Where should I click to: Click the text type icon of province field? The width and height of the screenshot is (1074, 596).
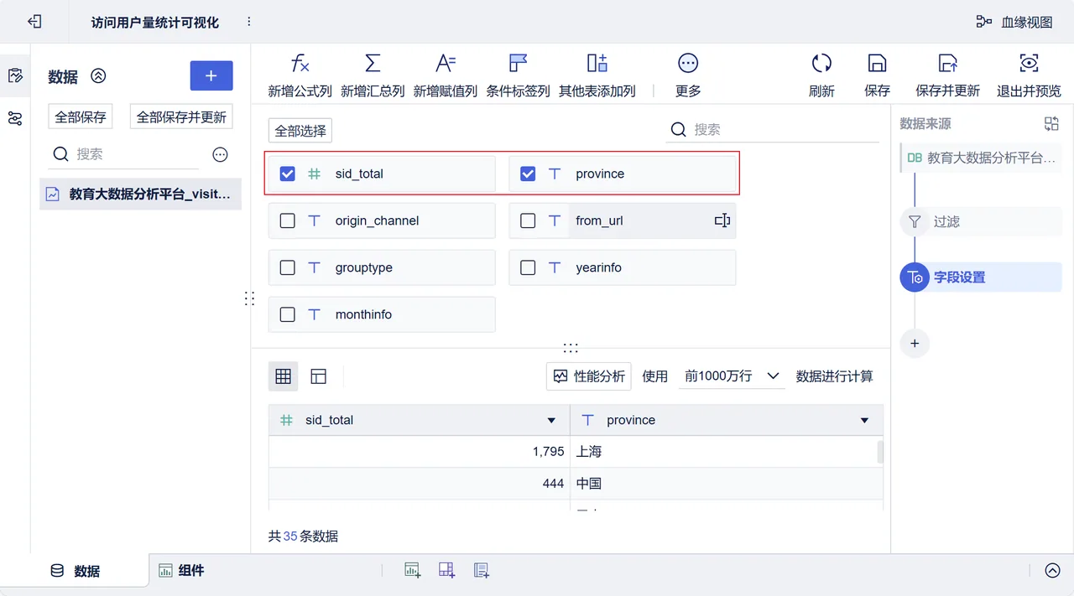(x=555, y=174)
